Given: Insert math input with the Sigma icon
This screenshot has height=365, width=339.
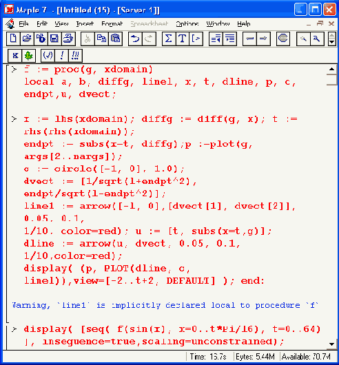Looking at the screenshot, I should (169, 39).
